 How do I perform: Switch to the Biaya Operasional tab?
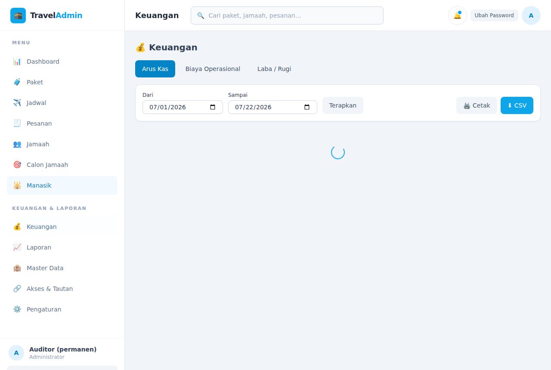pyautogui.click(x=213, y=69)
